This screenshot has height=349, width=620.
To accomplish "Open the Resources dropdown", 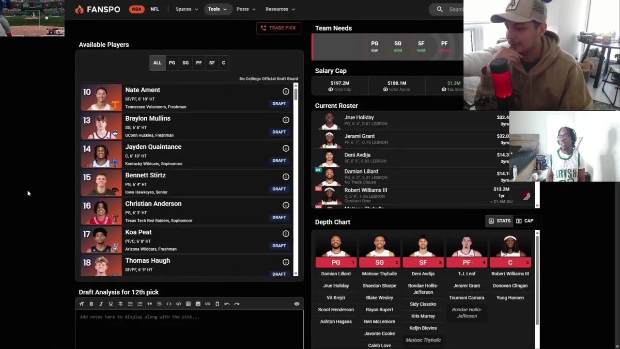I will point(280,9).
